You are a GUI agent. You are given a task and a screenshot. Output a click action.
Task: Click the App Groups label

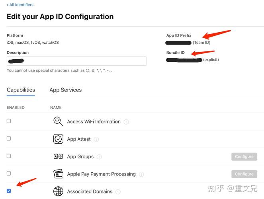click(80, 156)
